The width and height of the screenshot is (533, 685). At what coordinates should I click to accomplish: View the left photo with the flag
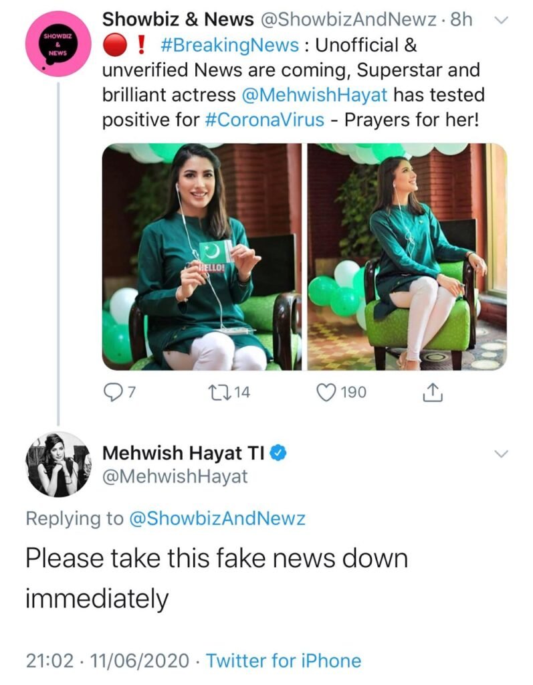[202, 258]
